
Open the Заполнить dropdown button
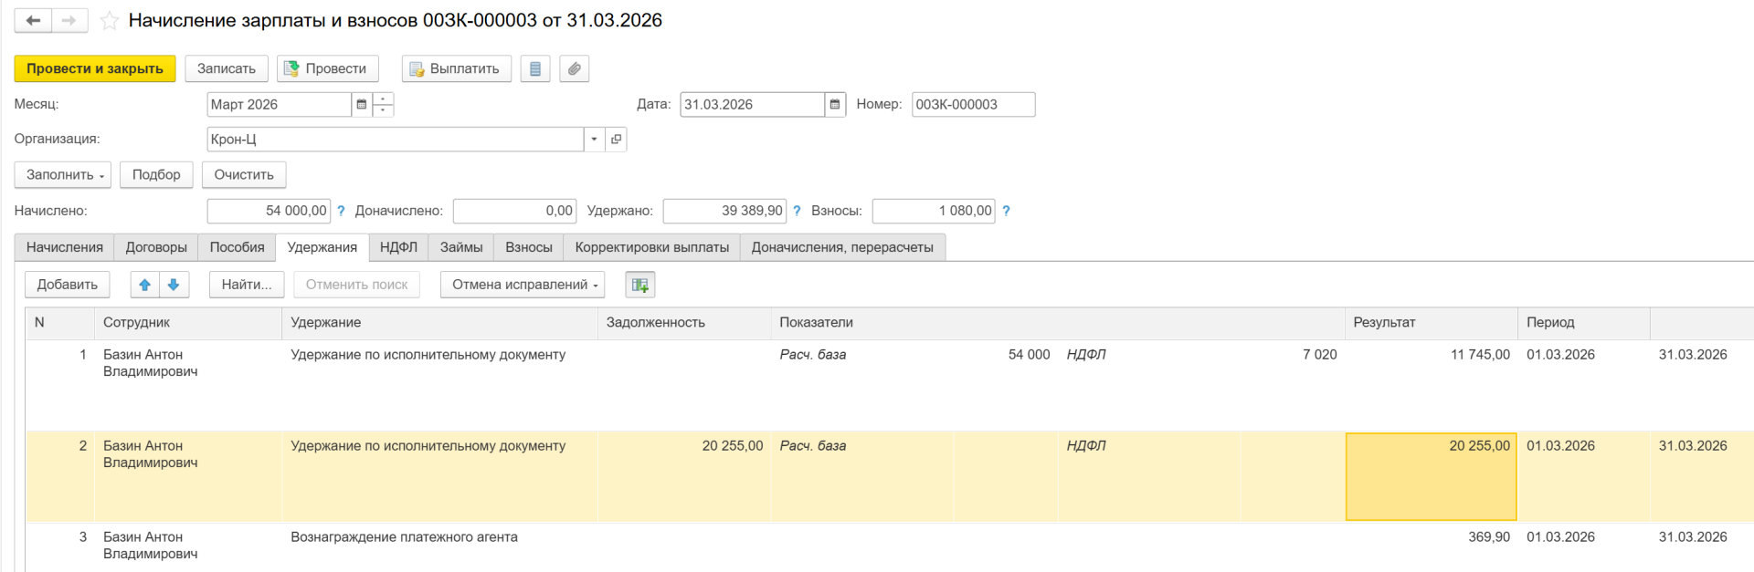(63, 174)
